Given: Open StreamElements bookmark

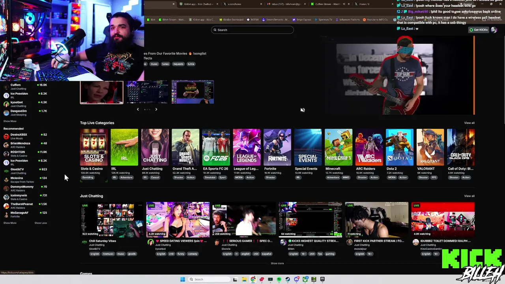Looking at the screenshot, I should coord(275,20).
